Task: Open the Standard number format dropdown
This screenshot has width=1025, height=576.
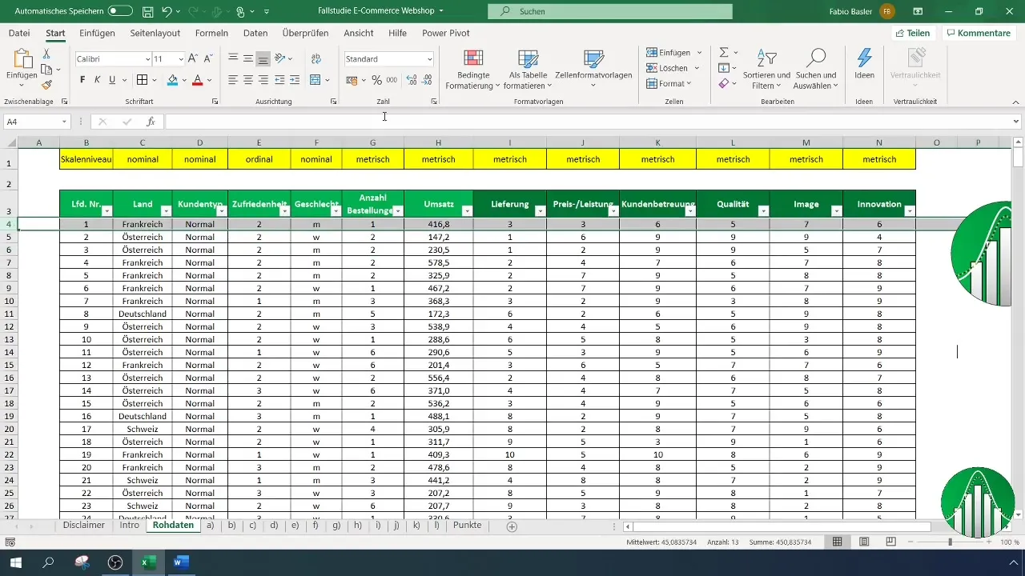Action: [430, 59]
